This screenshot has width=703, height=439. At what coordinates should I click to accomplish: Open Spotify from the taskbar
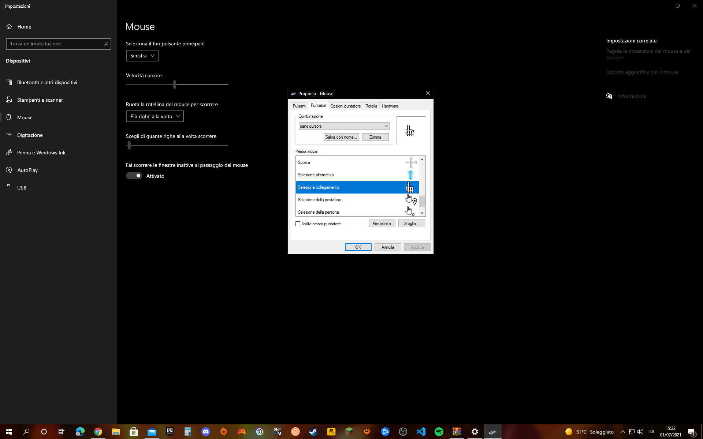pos(439,432)
